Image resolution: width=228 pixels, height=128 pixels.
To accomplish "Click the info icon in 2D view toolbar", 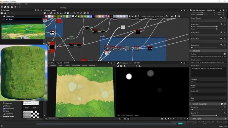I will (x=136, y=66).
